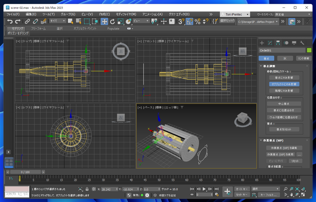Open the Modify command panel tab
This screenshot has width=316, height=202.
coord(270,43)
